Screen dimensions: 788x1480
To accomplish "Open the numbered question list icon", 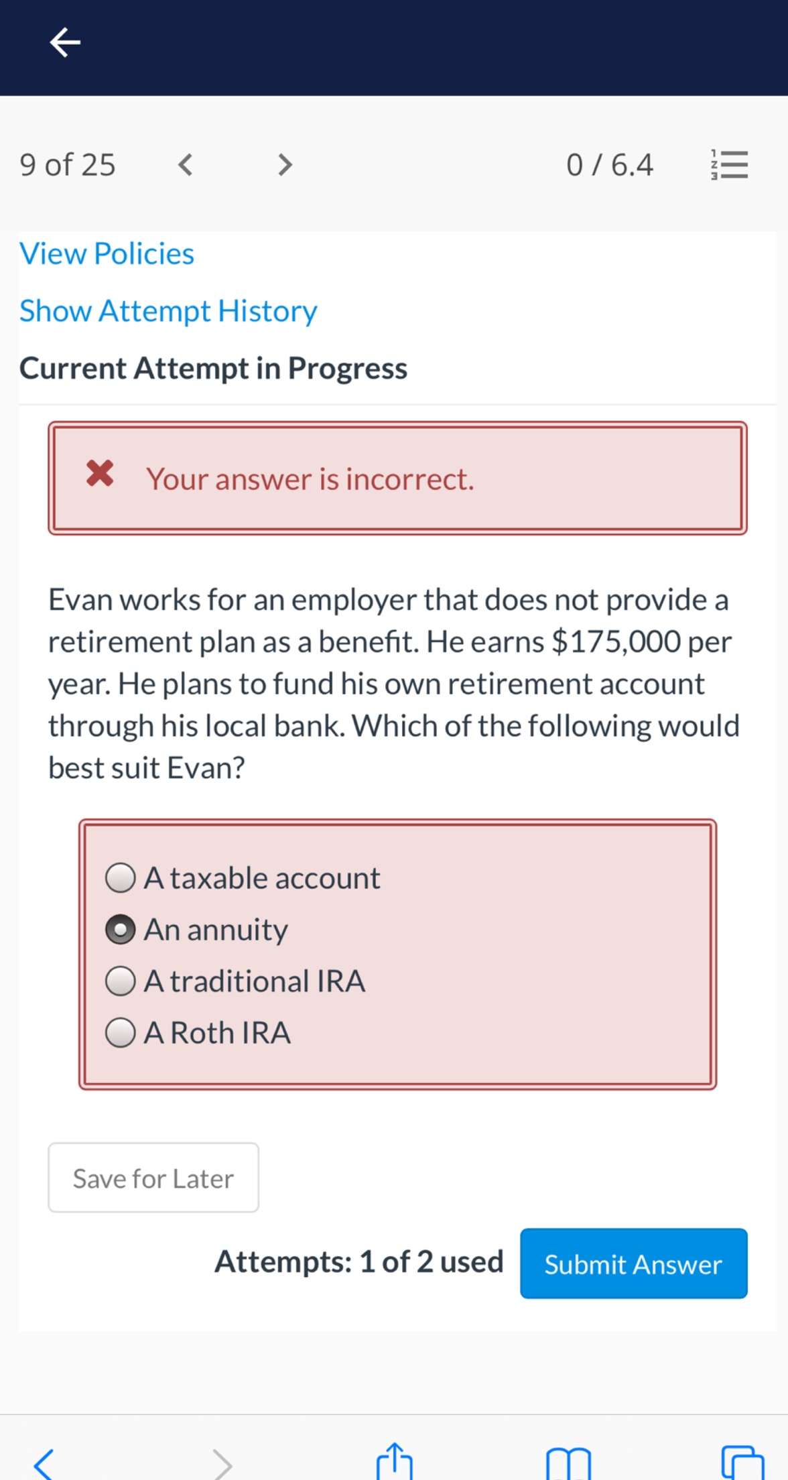I will (x=730, y=164).
